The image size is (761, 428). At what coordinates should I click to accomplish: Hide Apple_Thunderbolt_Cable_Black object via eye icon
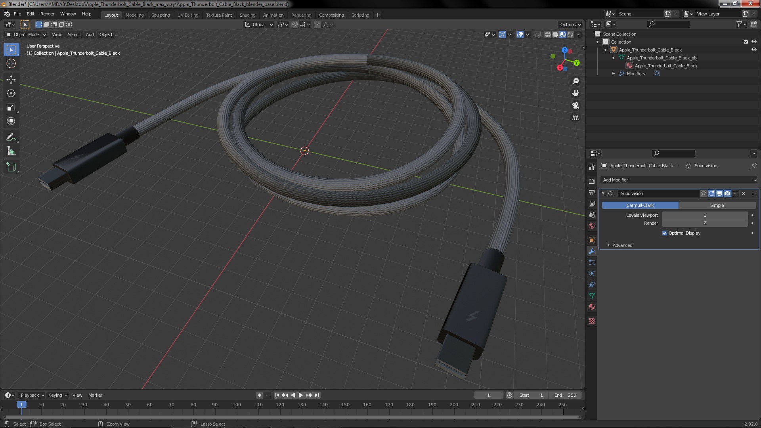click(x=754, y=50)
